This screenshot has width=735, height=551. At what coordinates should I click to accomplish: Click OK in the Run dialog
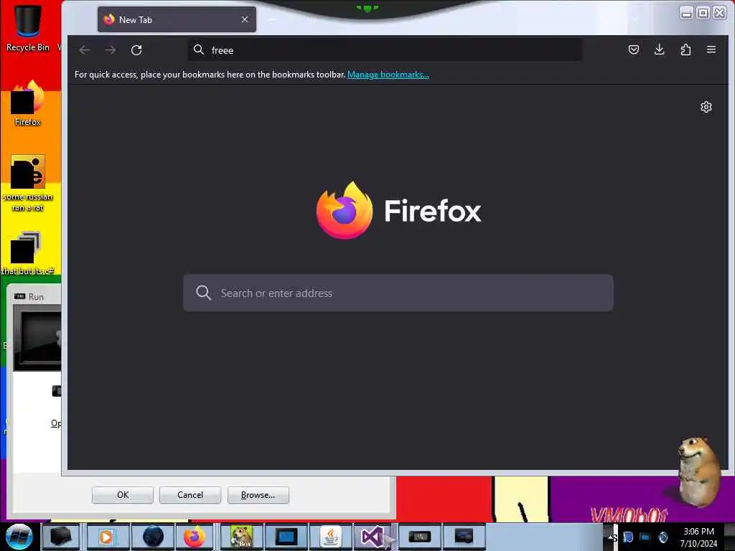click(x=123, y=495)
